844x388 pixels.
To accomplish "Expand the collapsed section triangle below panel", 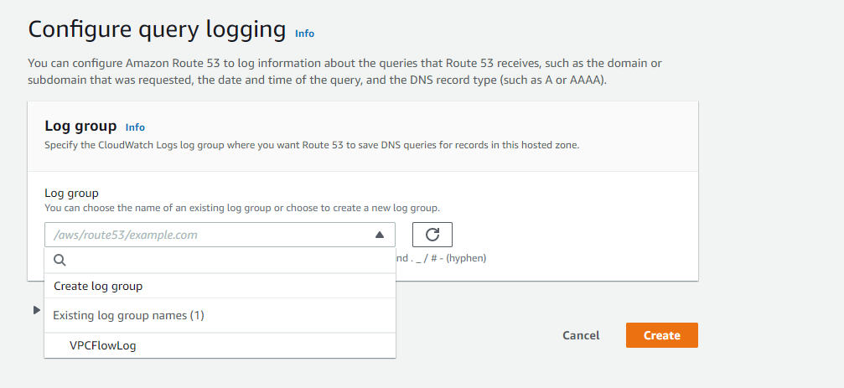I will 37,310.
